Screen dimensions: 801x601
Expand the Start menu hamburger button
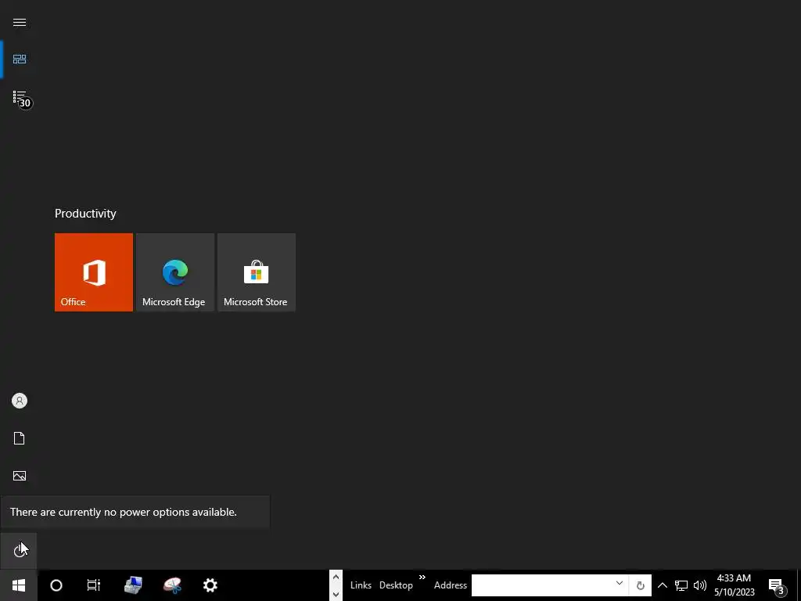[20, 23]
